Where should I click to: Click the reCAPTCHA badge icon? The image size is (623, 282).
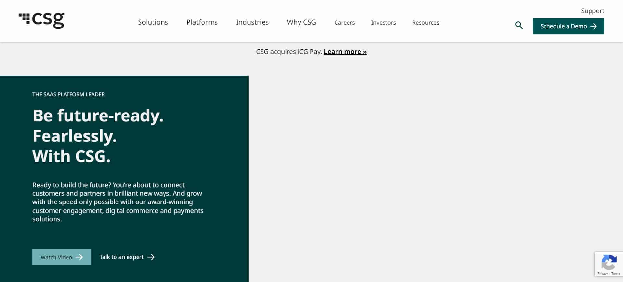point(609,263)
